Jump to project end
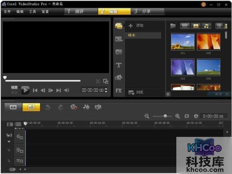Viewport: 232px width, 174px height. click(x=58, y=90)
